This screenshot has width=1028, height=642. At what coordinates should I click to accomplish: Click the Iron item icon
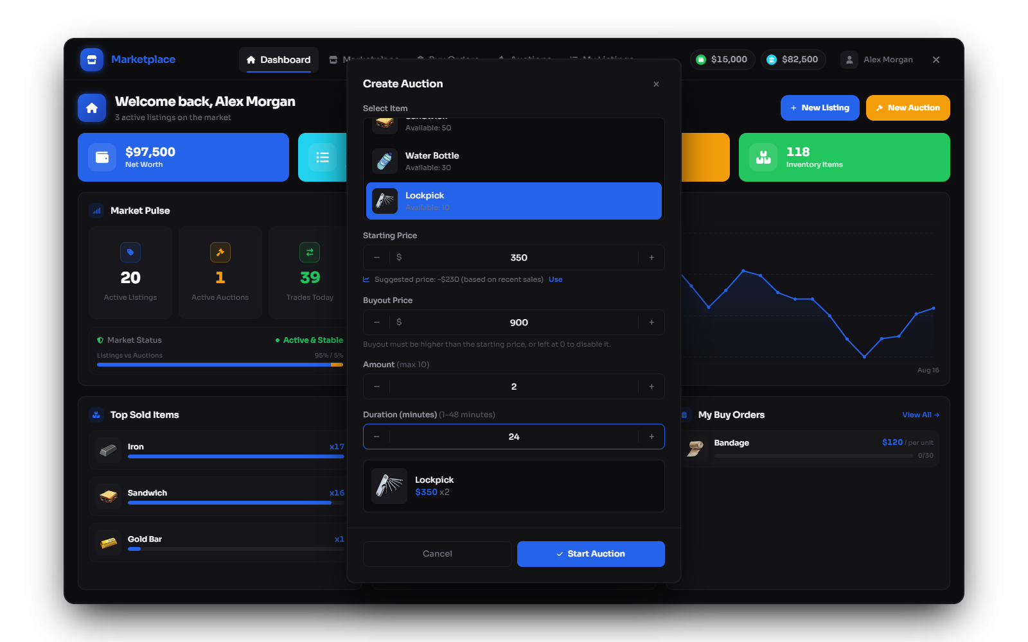click(x=108, y=451)
